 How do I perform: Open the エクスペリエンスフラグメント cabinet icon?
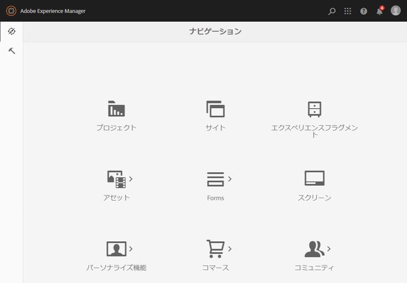click(x=314, y=109)
